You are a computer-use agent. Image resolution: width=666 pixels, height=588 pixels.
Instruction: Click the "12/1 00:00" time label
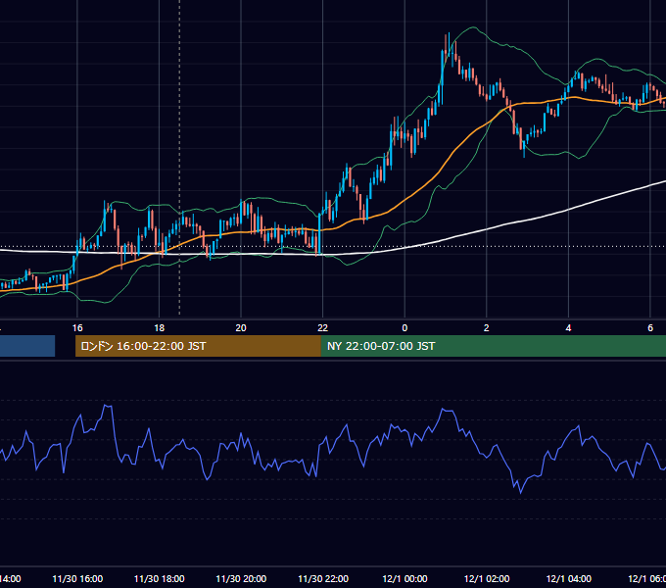[404, 578]
